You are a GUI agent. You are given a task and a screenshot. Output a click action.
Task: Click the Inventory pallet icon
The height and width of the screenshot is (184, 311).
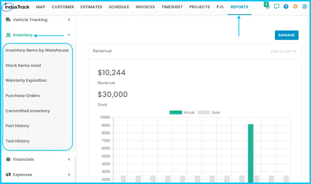tap(8, 35)
